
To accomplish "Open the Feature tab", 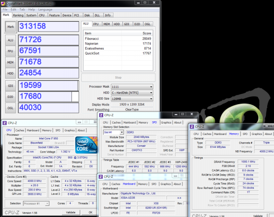I will 54,15.
